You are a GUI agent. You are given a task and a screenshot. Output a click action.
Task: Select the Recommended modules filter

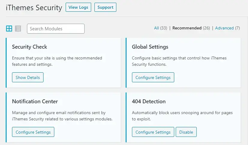tap(187, 28)
